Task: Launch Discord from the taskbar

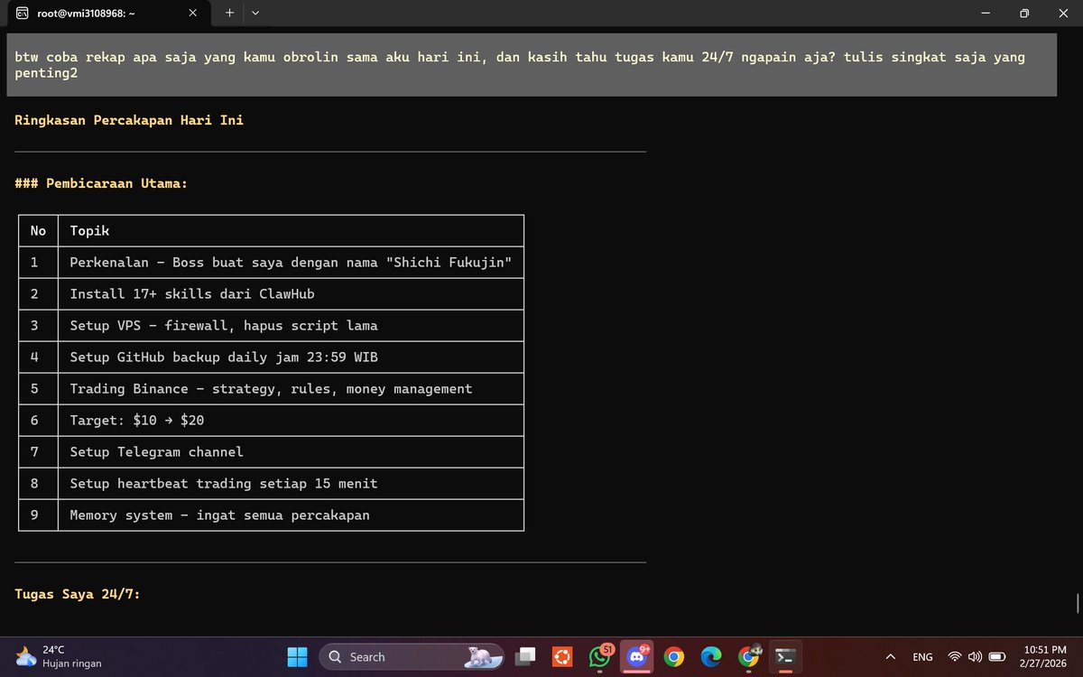Action: [x=637, y=656]
